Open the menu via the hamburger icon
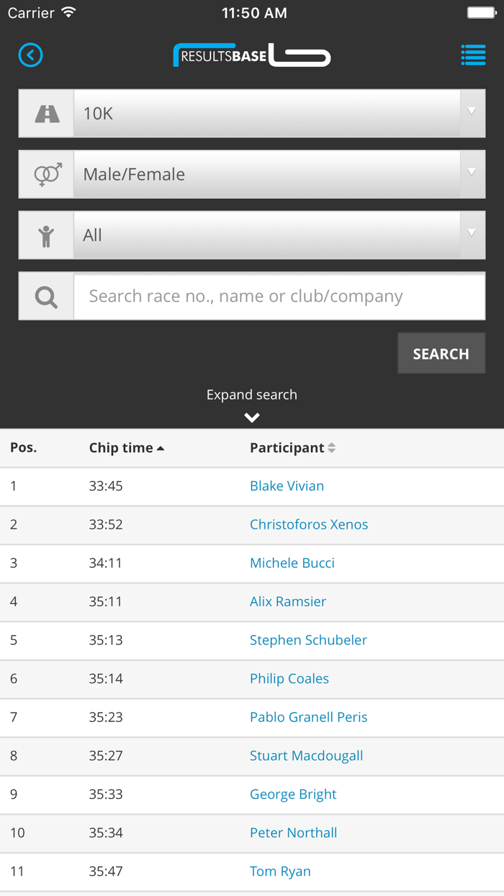The image size is (504, 896). click(x=473, y=55)
